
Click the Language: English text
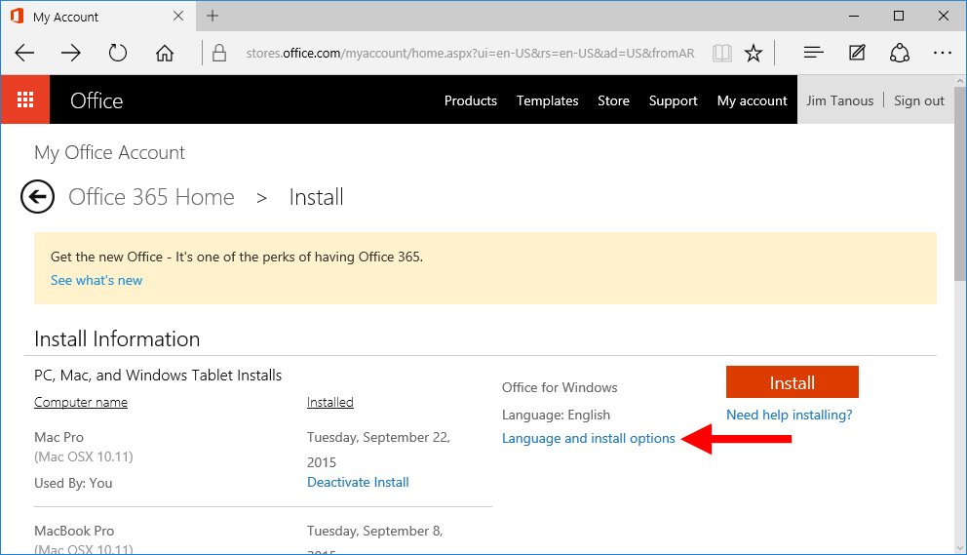tap(556, 415)
